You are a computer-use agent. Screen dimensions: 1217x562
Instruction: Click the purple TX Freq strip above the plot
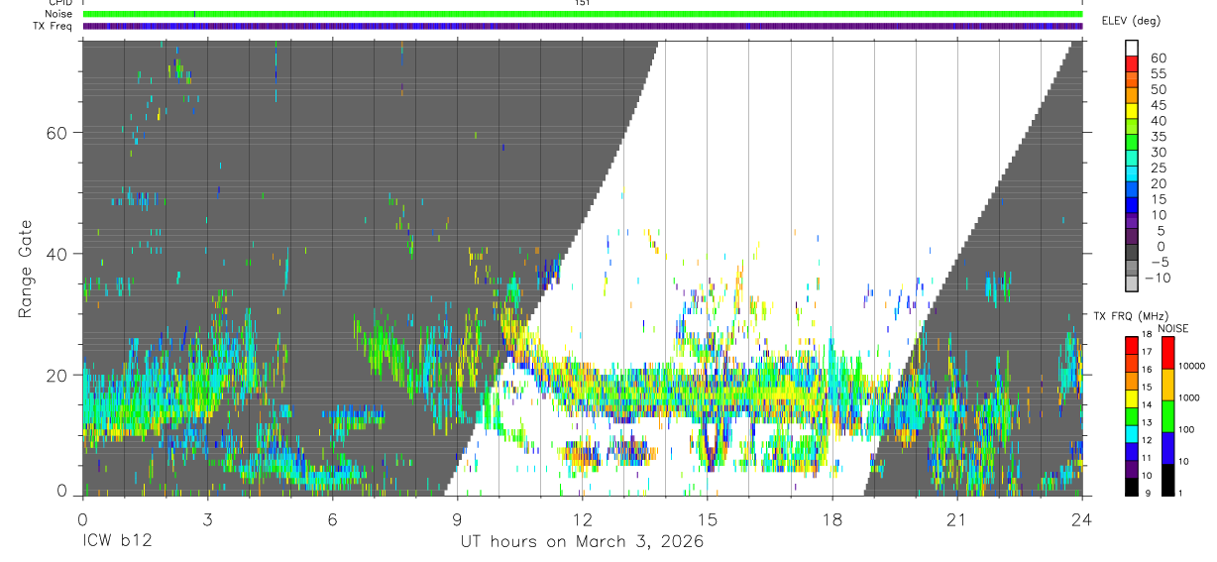point(583,26)
